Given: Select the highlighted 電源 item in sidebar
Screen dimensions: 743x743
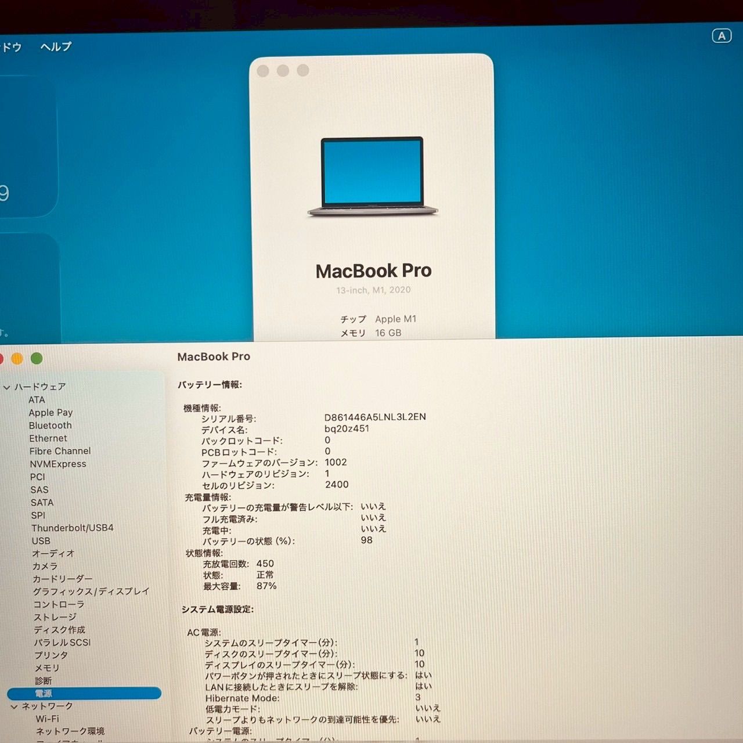Looking at the screenshot, I should (84, 693).
